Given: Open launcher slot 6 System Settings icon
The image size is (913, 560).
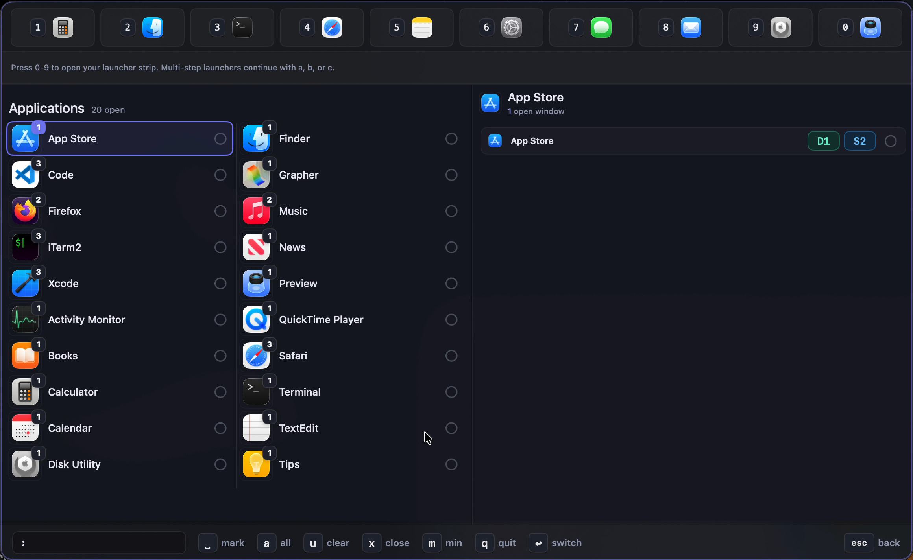Looking at the screenshot, I should tap(512, 28).
